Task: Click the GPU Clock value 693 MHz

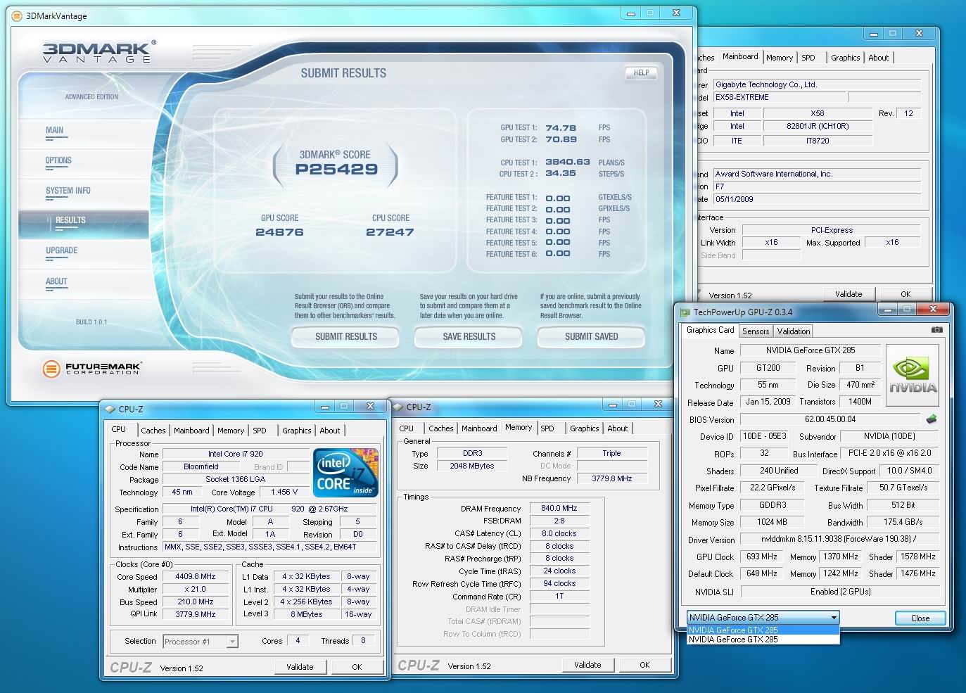Action: click(762, 557)
